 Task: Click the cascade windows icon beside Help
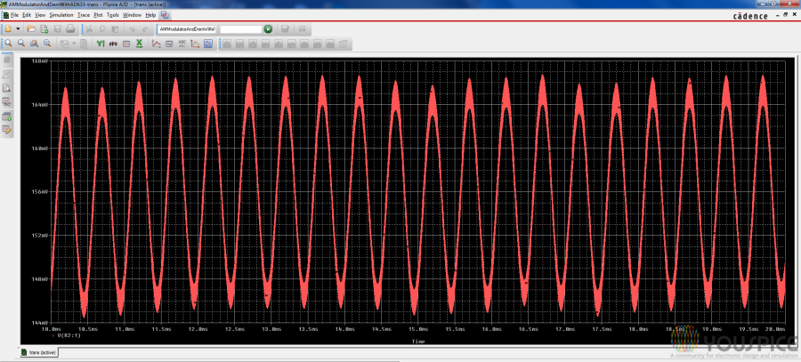click(166, 15)
